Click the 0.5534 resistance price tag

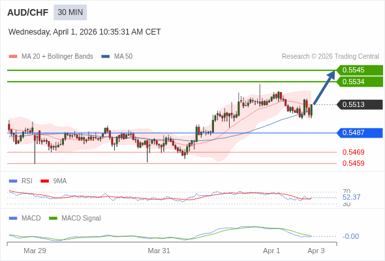360,82
